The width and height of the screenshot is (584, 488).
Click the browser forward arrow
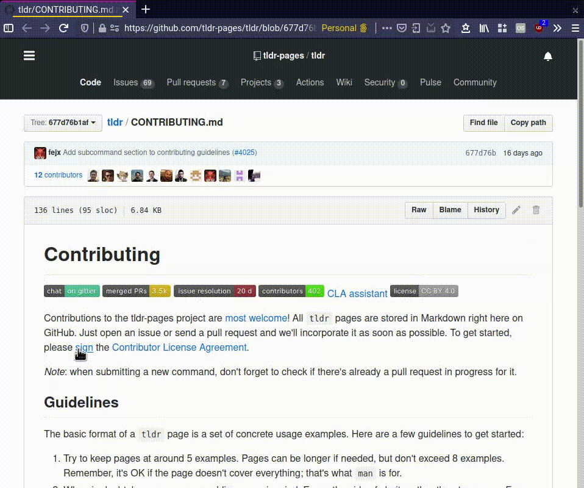tap(45, 28)
